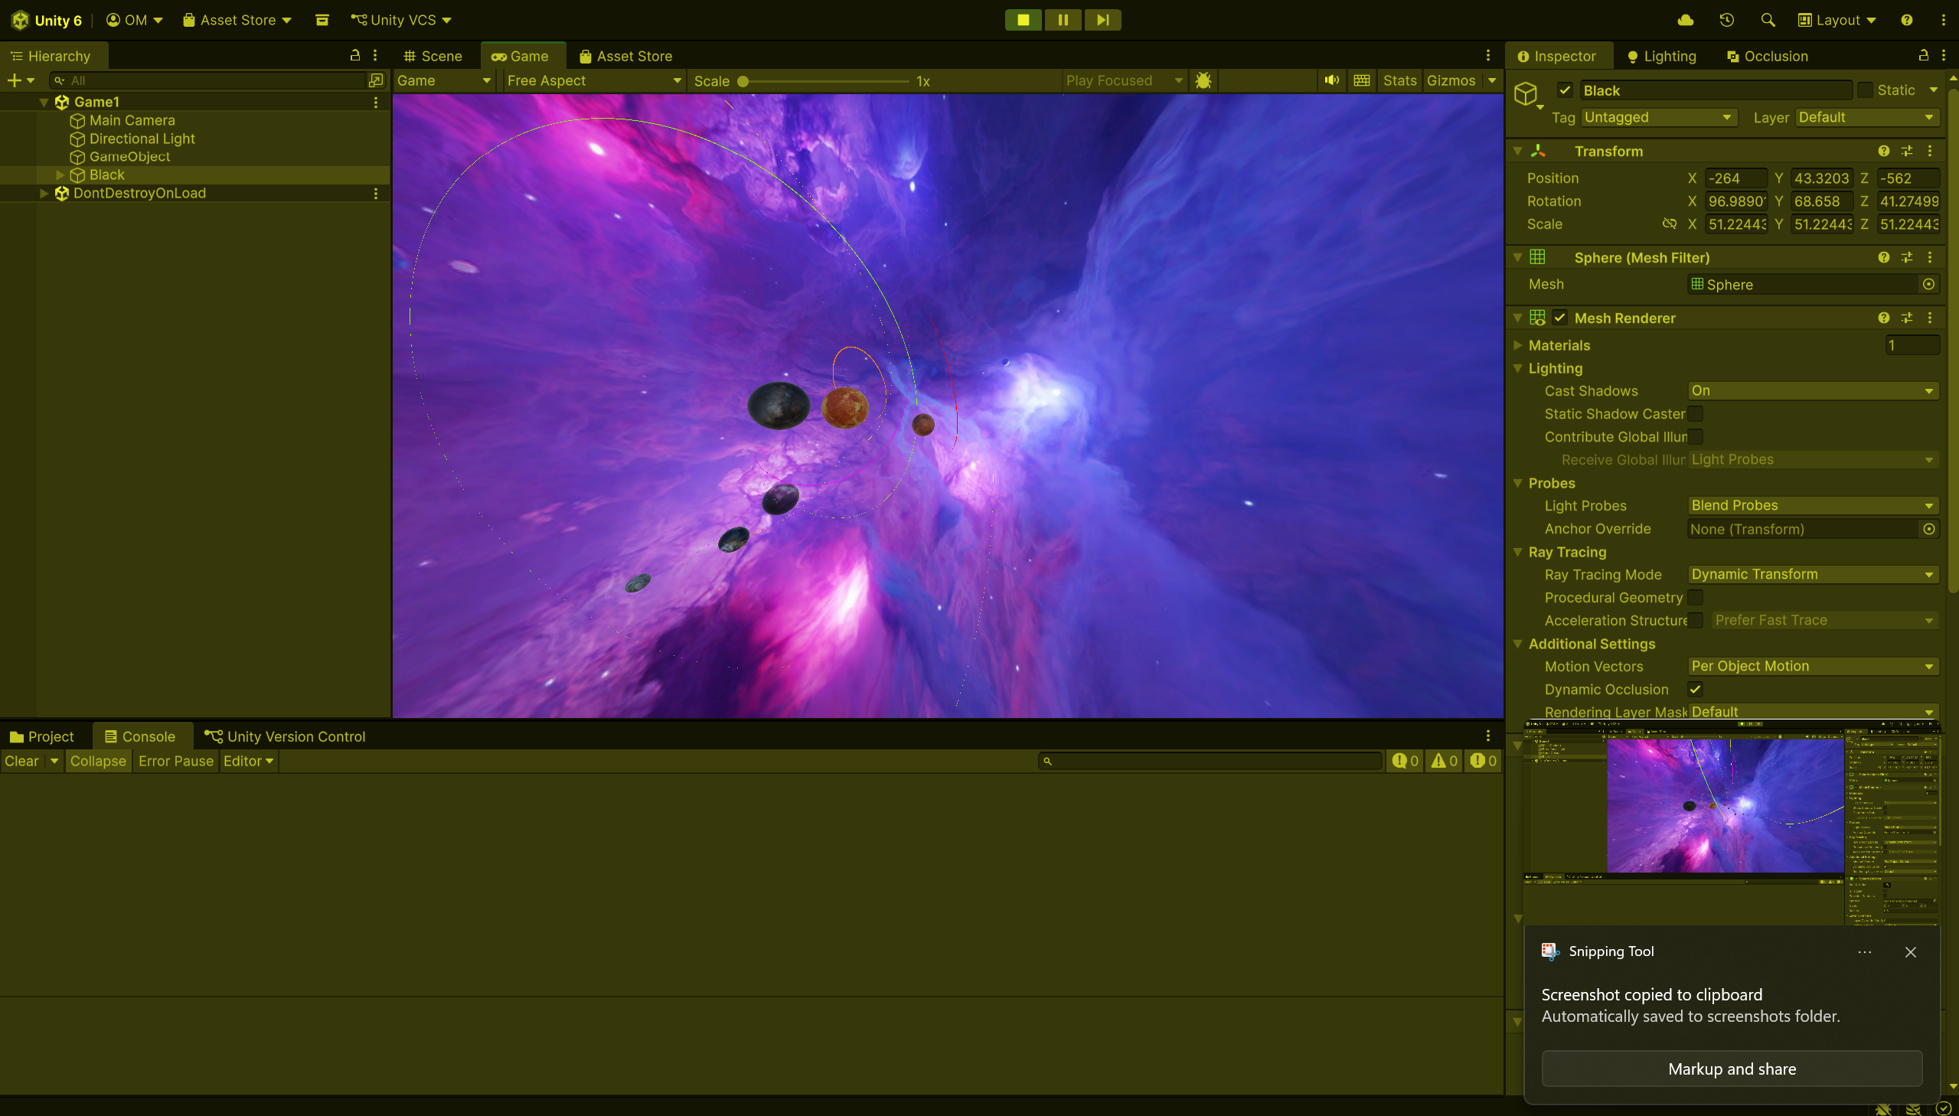Uncheck the Dynamic Occlusion checkbox
This screenshot has height=1116, width=1959.
1696,689
